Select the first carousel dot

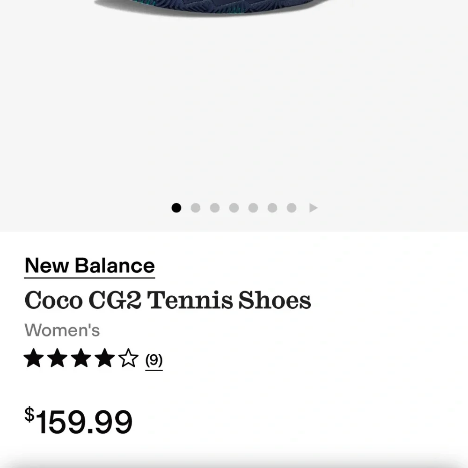click(176, 208)
